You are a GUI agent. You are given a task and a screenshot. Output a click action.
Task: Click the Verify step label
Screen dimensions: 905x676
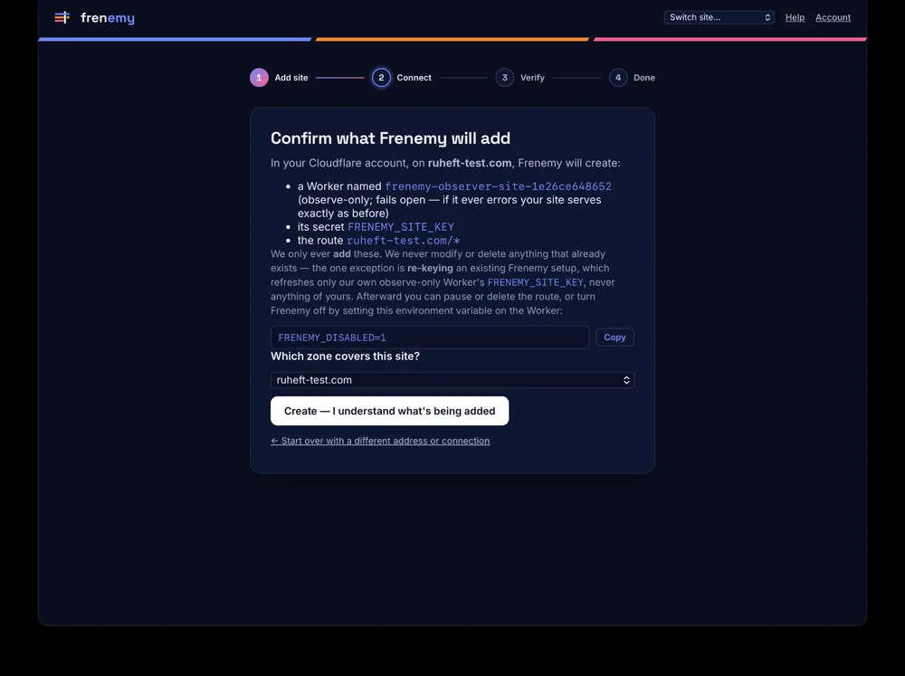(x=532, y=77)
